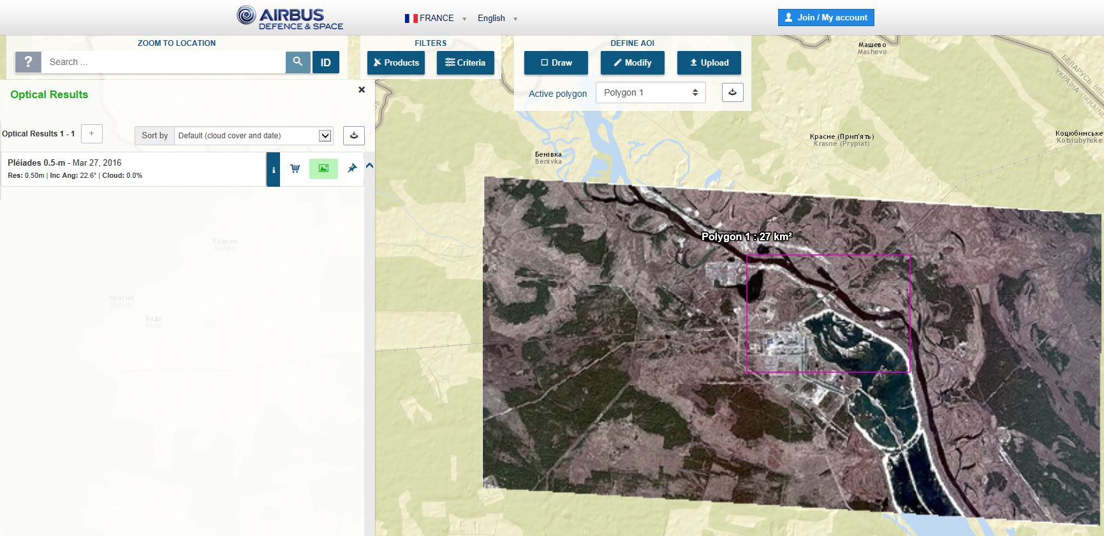Add Pléiades image to cart

(295, 169)
